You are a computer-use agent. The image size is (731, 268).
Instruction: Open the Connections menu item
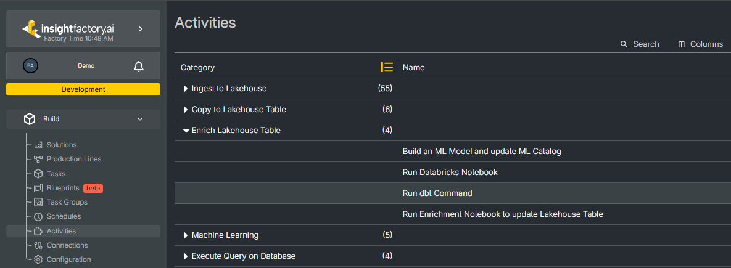point(67,245)
